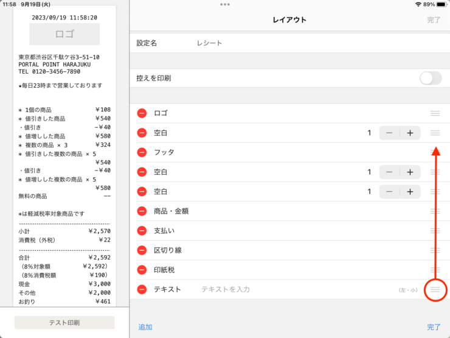Image resolution: width=450 pixels, height=338 pixels.
Task: Remove the 区切り線 item with red minus
Action: (142, 250)
